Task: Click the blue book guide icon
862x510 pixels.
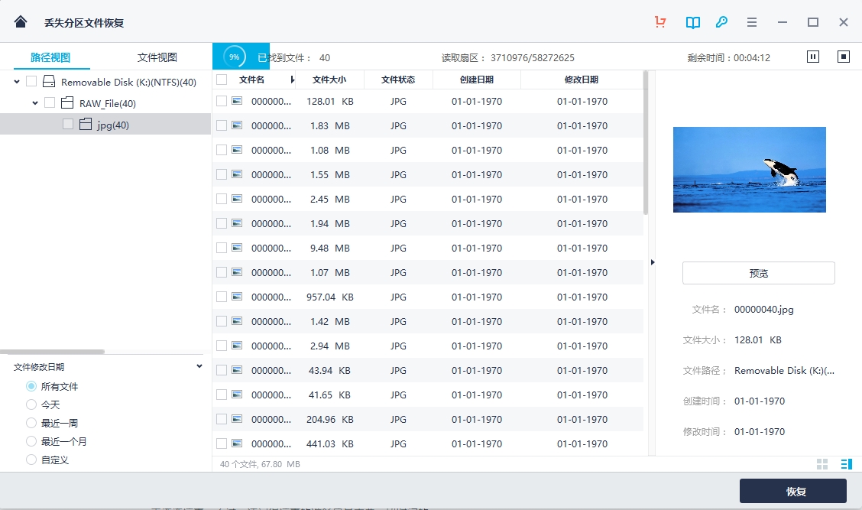Action: 692,22
